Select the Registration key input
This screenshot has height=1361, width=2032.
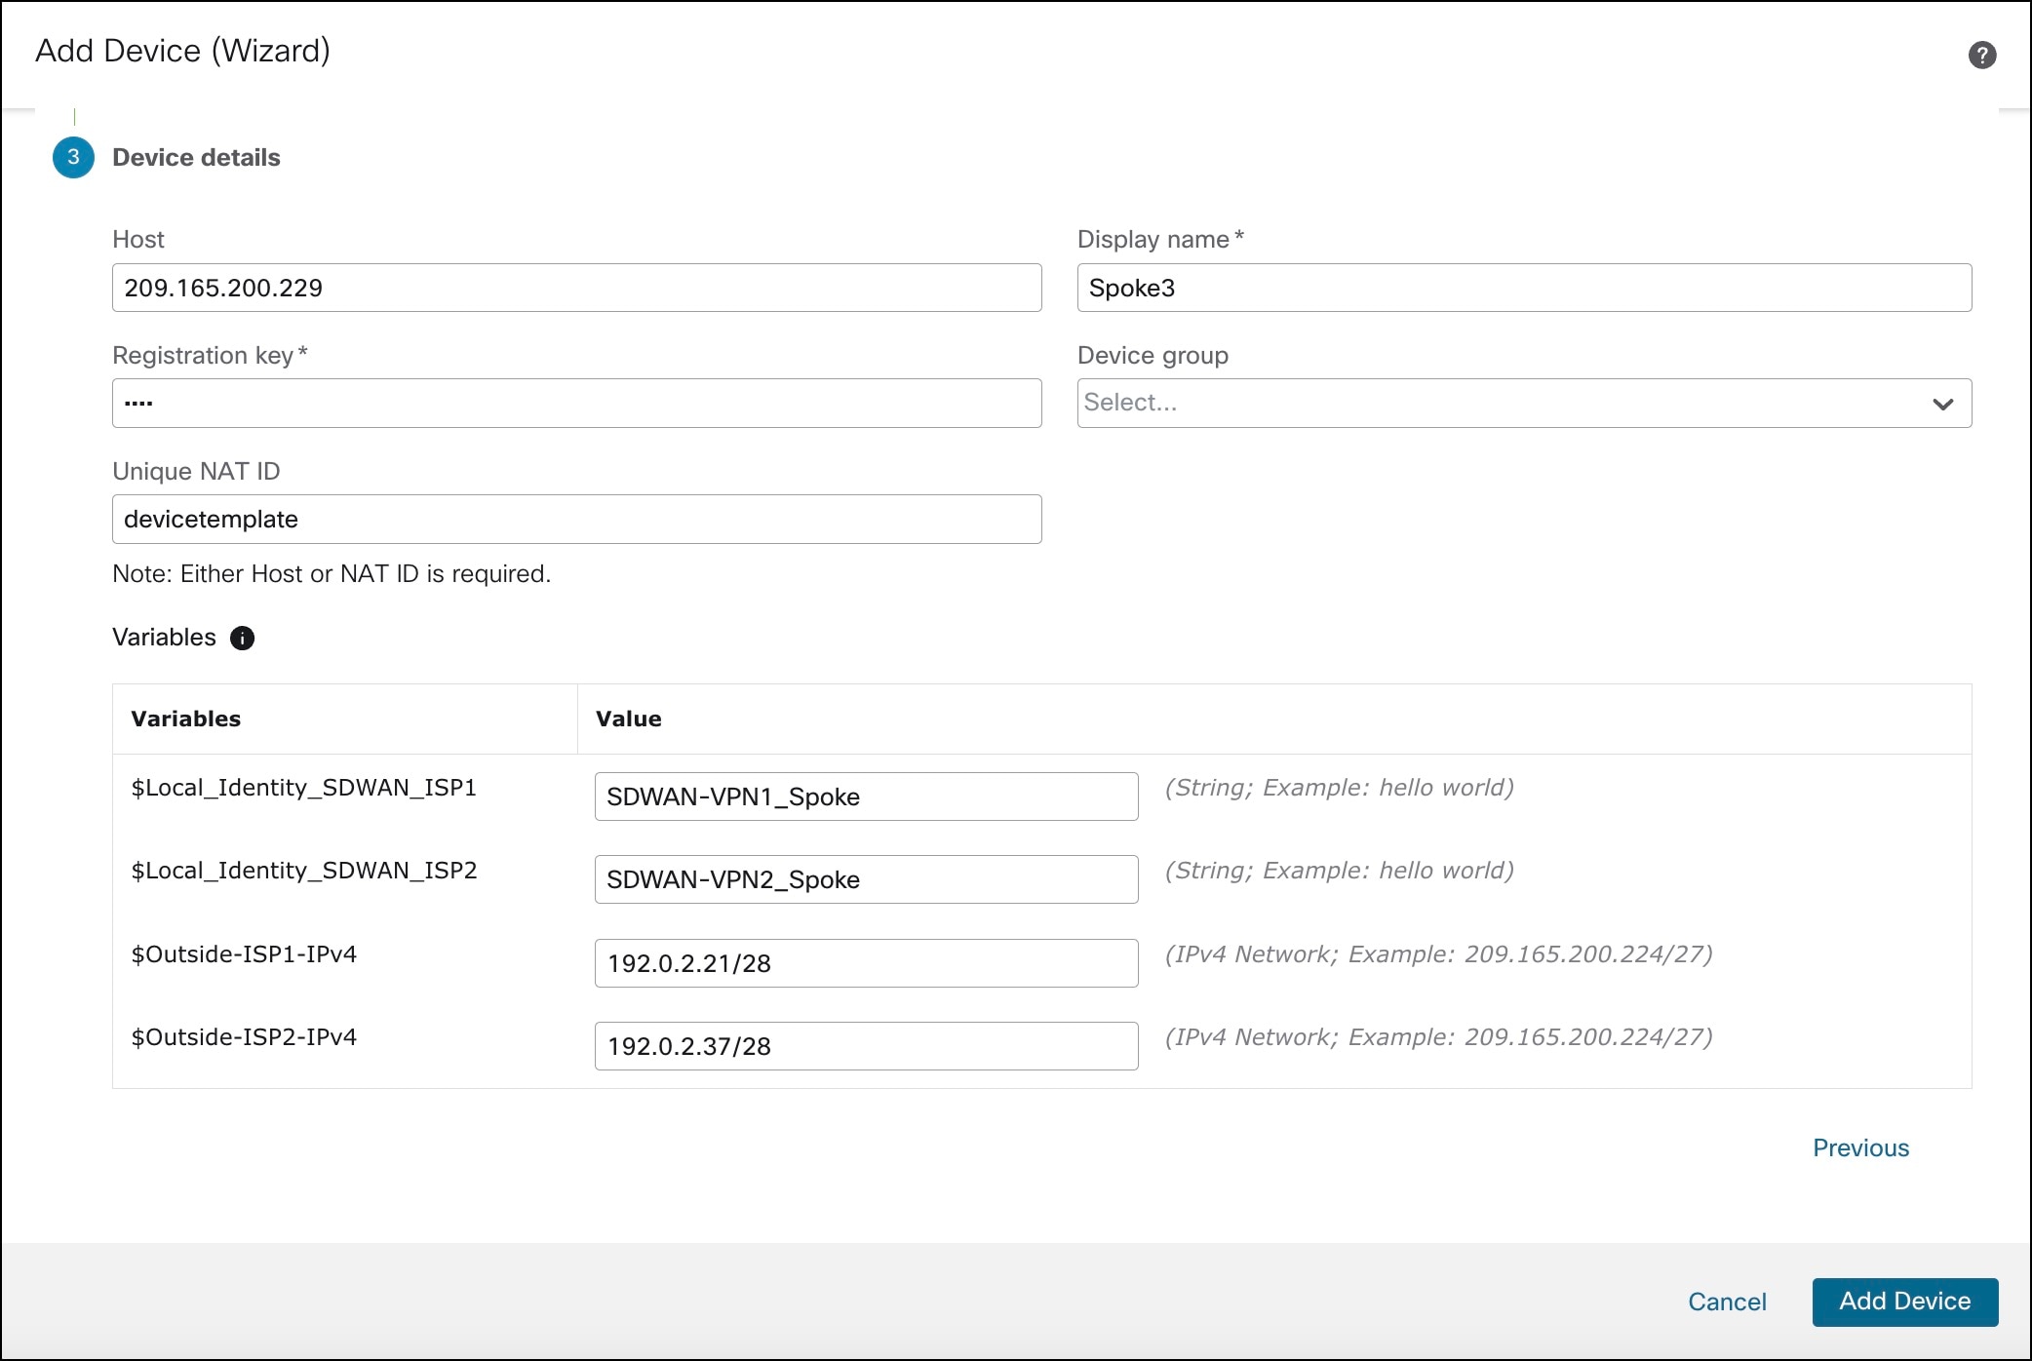pos(575,403)
